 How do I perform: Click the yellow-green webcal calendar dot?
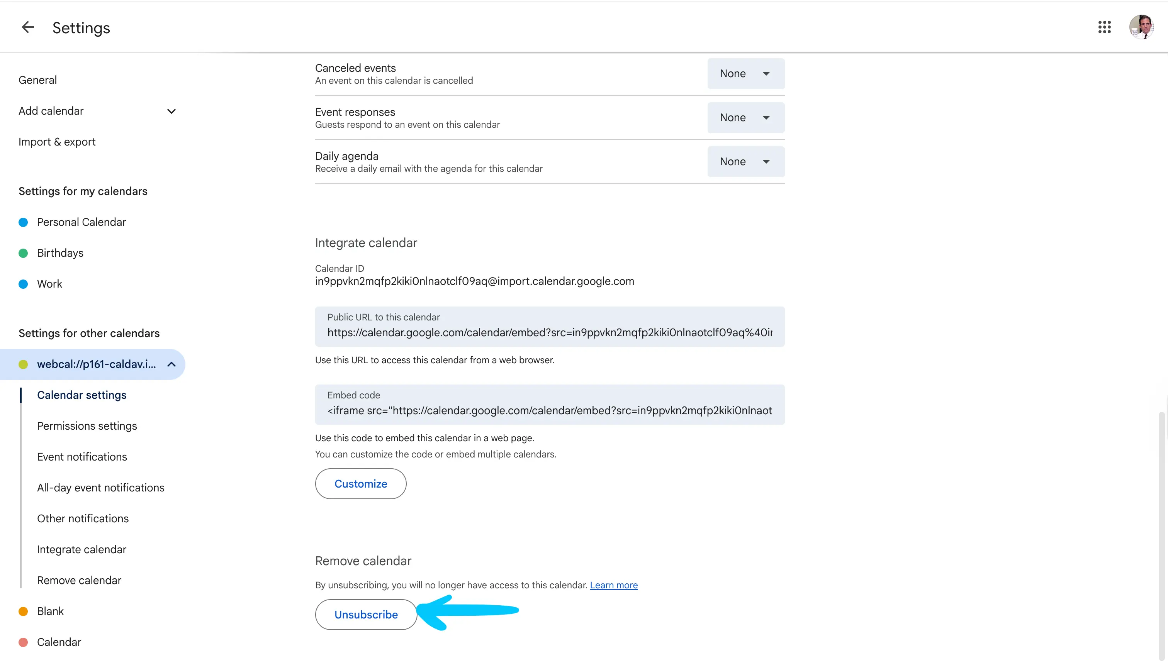23,364
